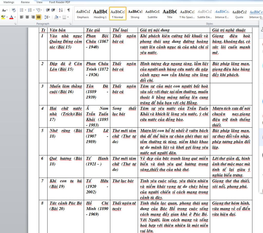Click the 'Đập đá ở Côn Lôn' cell
The height and width of the screenshot is (233, 263).
pos(65,72)
